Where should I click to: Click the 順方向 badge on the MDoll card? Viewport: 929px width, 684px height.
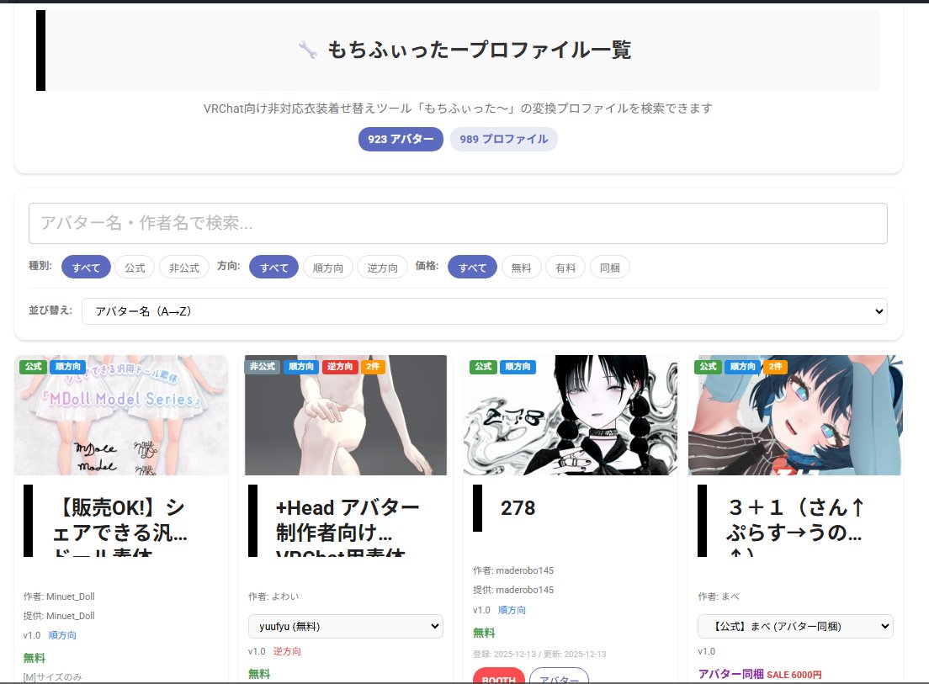[68, 367]
